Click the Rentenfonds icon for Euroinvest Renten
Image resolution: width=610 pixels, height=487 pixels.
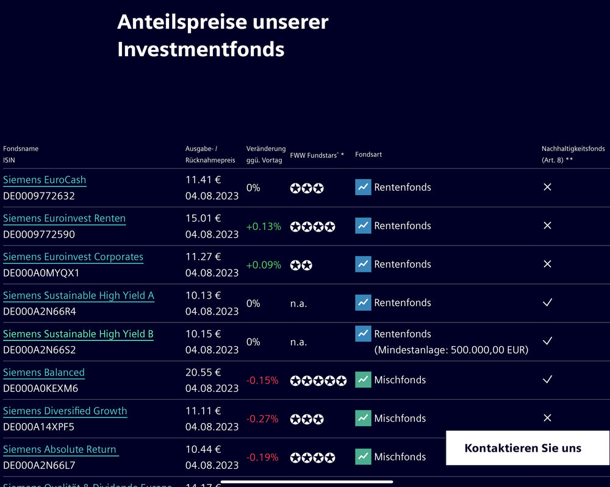pyautogui.click(x=363, y=226)
